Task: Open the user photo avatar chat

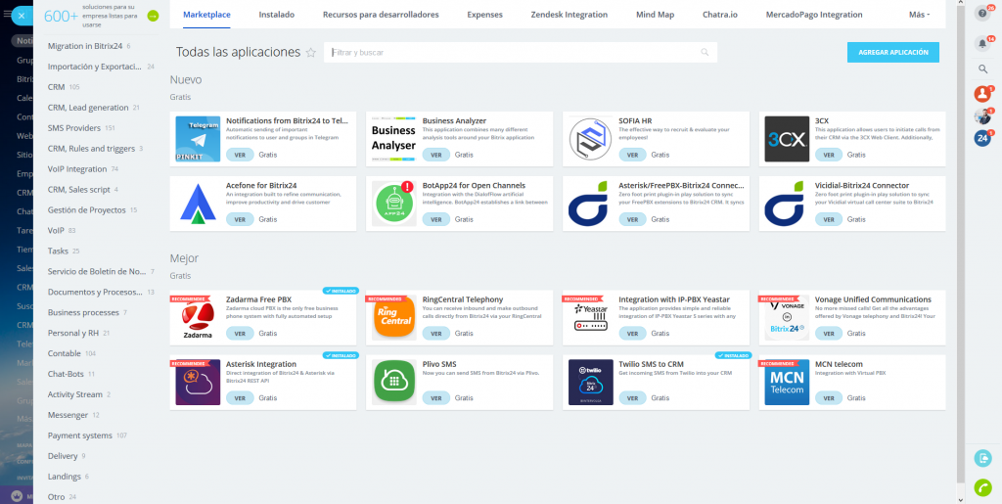Action: (982, 116)
